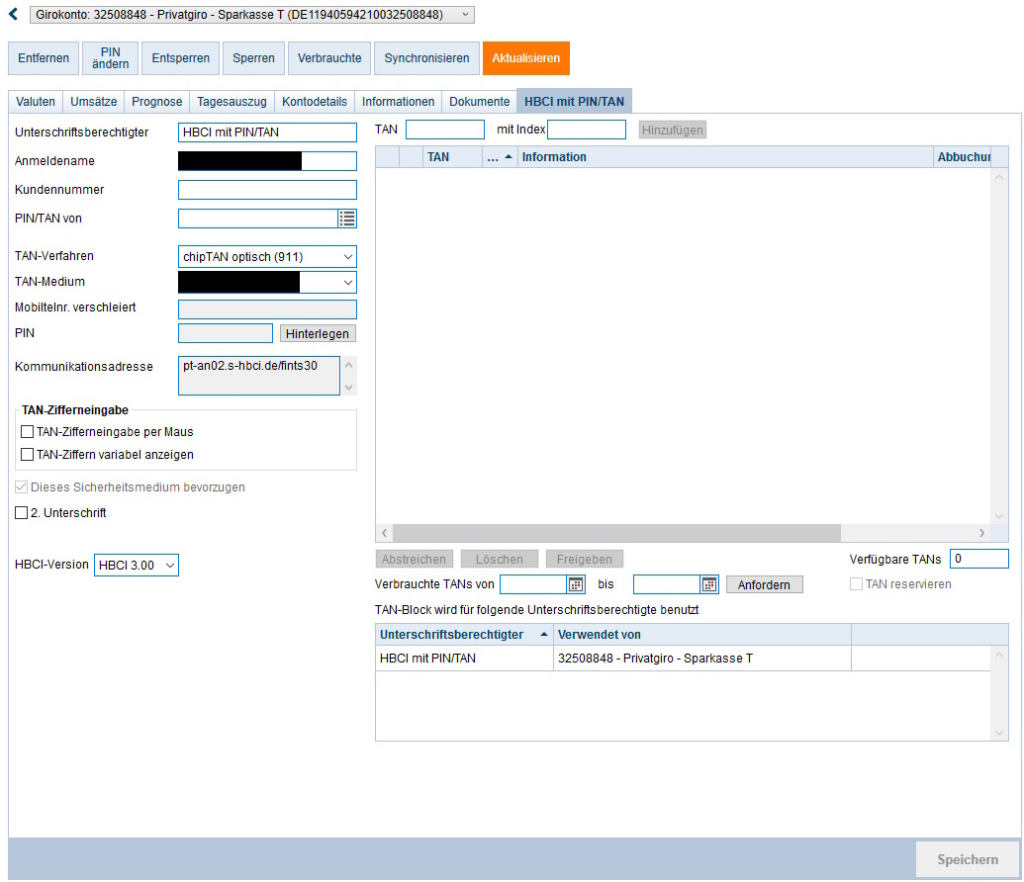Enable TAN-Zifferneingabe per Maus
The image size is (1024, 882).
tap(28, 432)
